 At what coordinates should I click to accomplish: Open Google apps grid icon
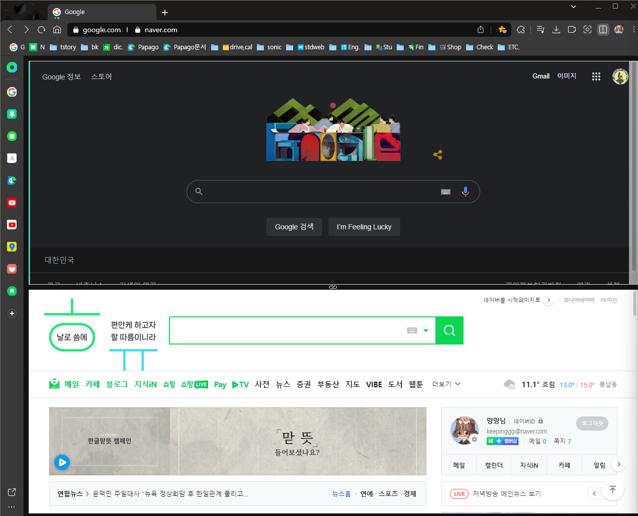[596, 76]
